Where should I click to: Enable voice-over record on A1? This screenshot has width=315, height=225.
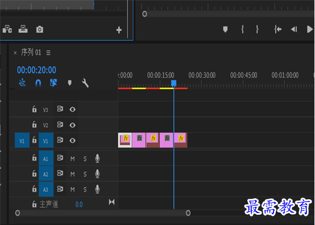pos(97,158)
